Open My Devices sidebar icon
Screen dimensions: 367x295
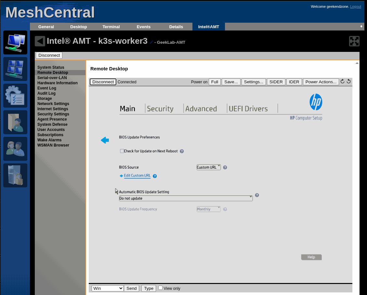click(15, 42)
